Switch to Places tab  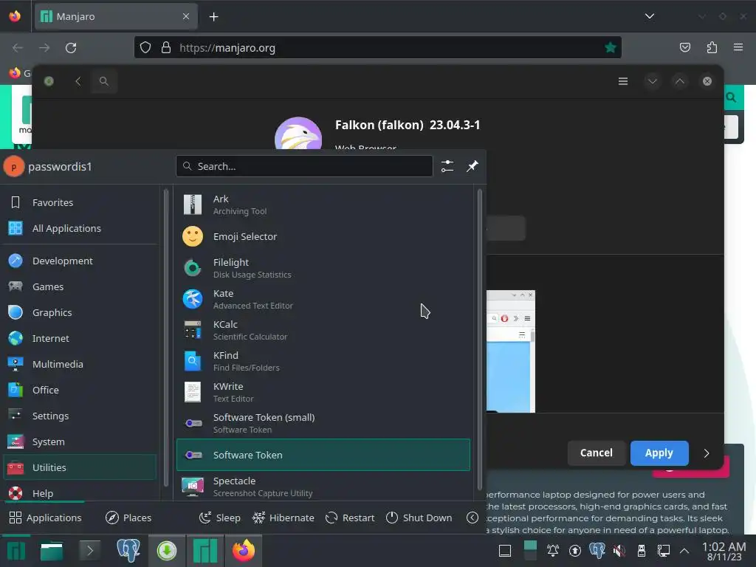tap(128, 518)
